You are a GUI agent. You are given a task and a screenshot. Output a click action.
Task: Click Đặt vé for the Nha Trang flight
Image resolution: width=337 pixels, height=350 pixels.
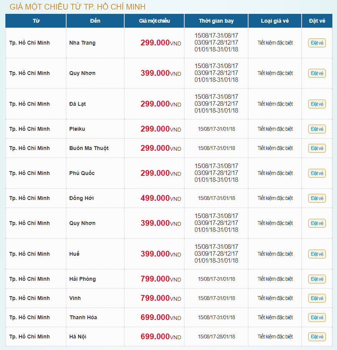[317, 43]
